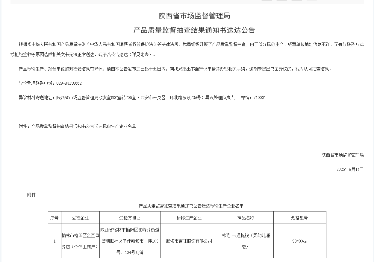The height and width of the screenshot is (262, 374).
Task: Click the 榆林市榆阳区金豆母婴店 table cell
Action: 80,241
